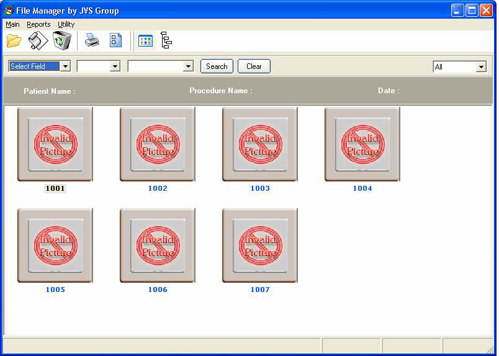The image size is (499, 356).
Task: Switch to tree view icon
Action: [166, 41]
